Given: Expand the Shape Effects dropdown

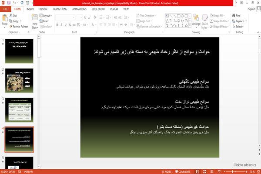Looking at the screenshot, I should click(219, 27).
